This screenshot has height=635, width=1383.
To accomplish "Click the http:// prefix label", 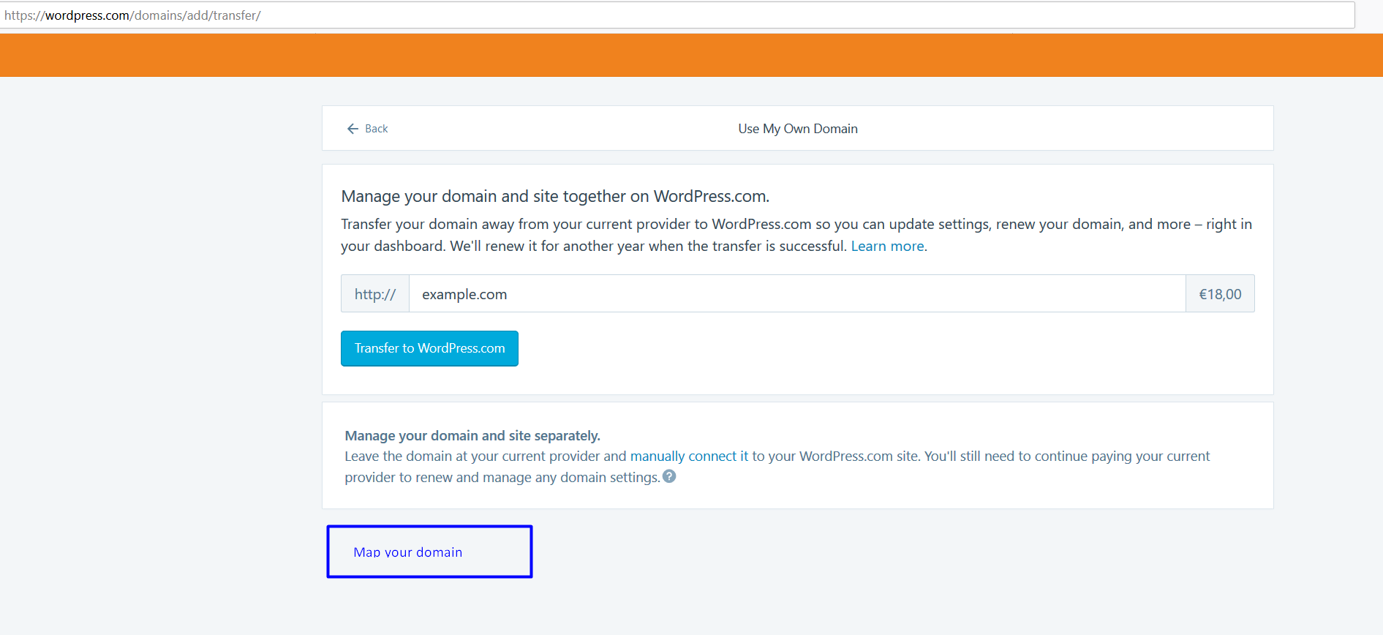I will [375, 293].
